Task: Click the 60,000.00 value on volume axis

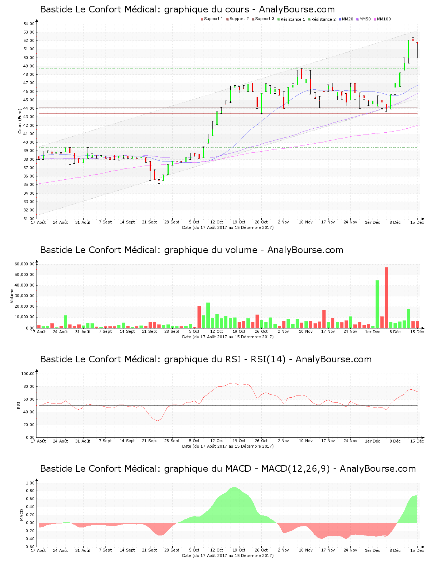Action: pos(24,264)
